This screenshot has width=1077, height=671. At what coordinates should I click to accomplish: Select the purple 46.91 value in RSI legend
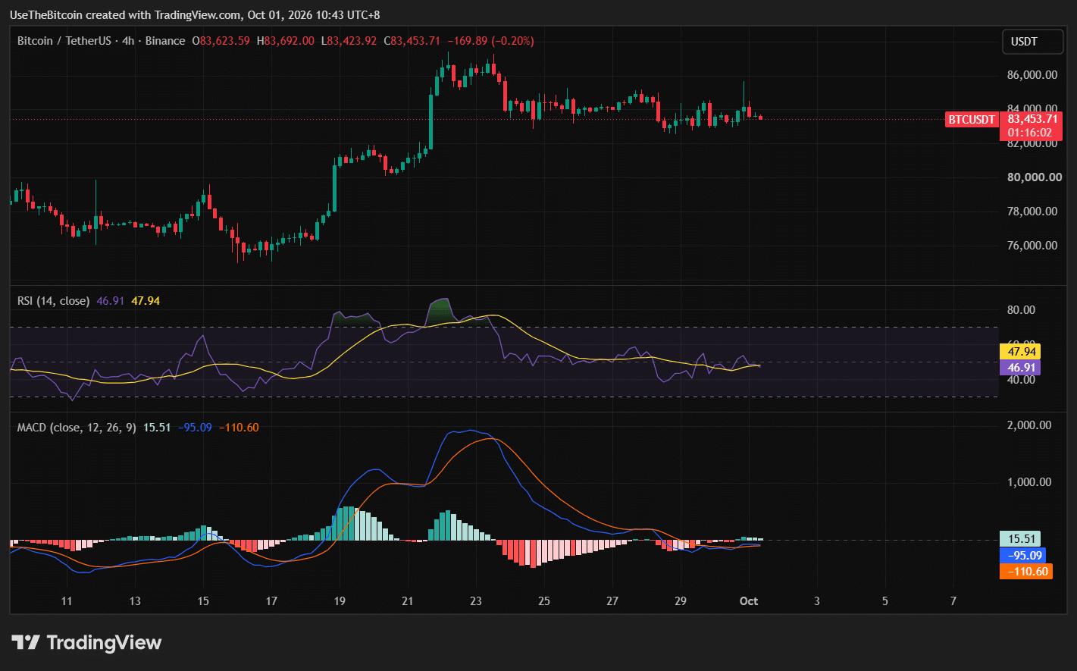tap(111, 301)
